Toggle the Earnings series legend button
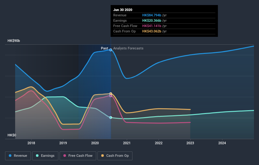The image size is (259, 165). click(x=45, y=156)
